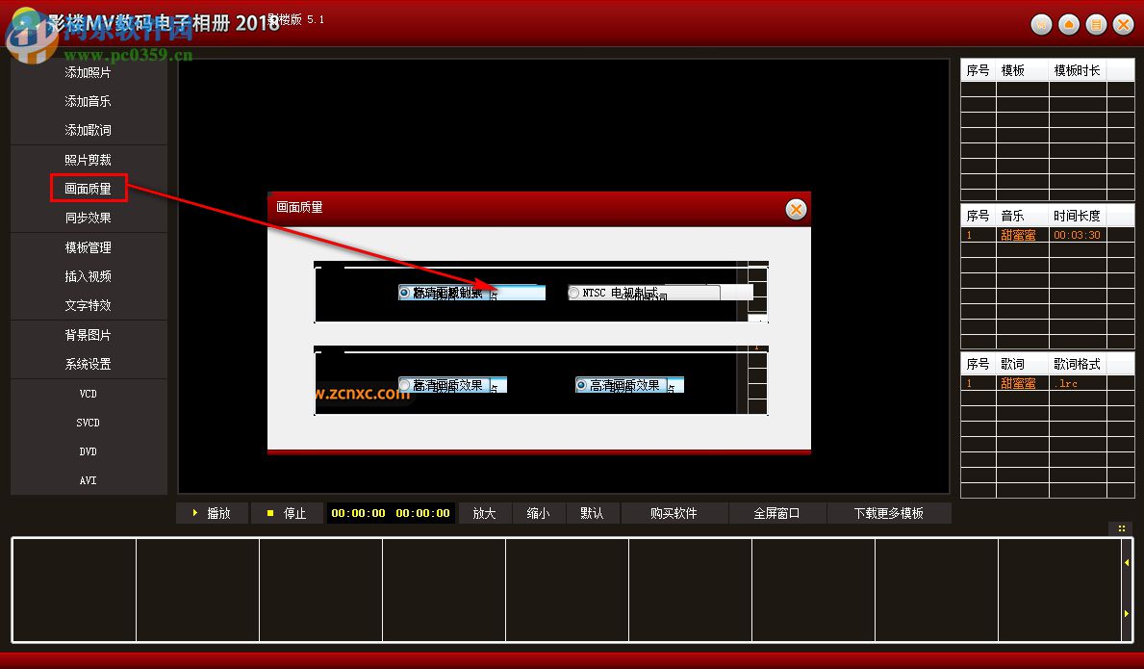The image size is (1144, 669).
Task: Click the small yellow dots icon above timeline
Action: [1121, 528]
